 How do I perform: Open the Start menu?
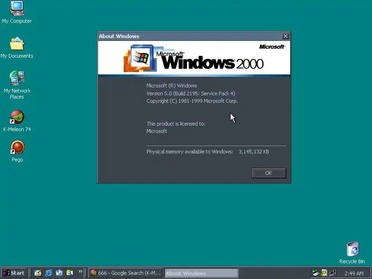(x=13, y=273)
